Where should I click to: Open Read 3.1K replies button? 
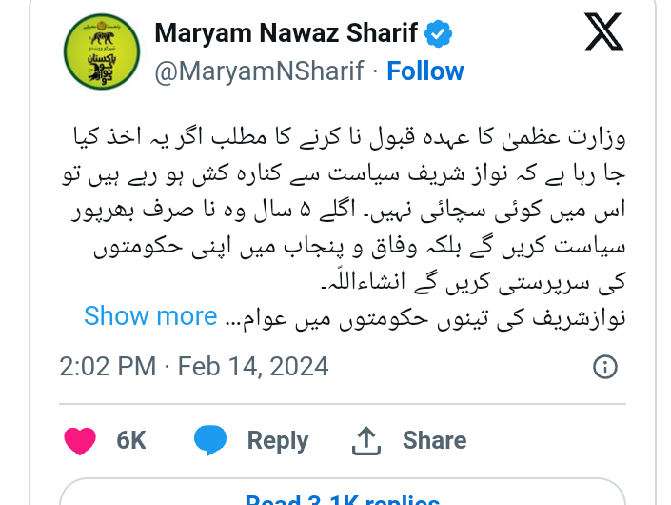coord(343,493)
